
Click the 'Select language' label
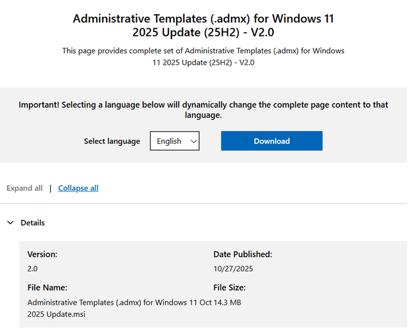pyautogui.click(x=113, y=143)
